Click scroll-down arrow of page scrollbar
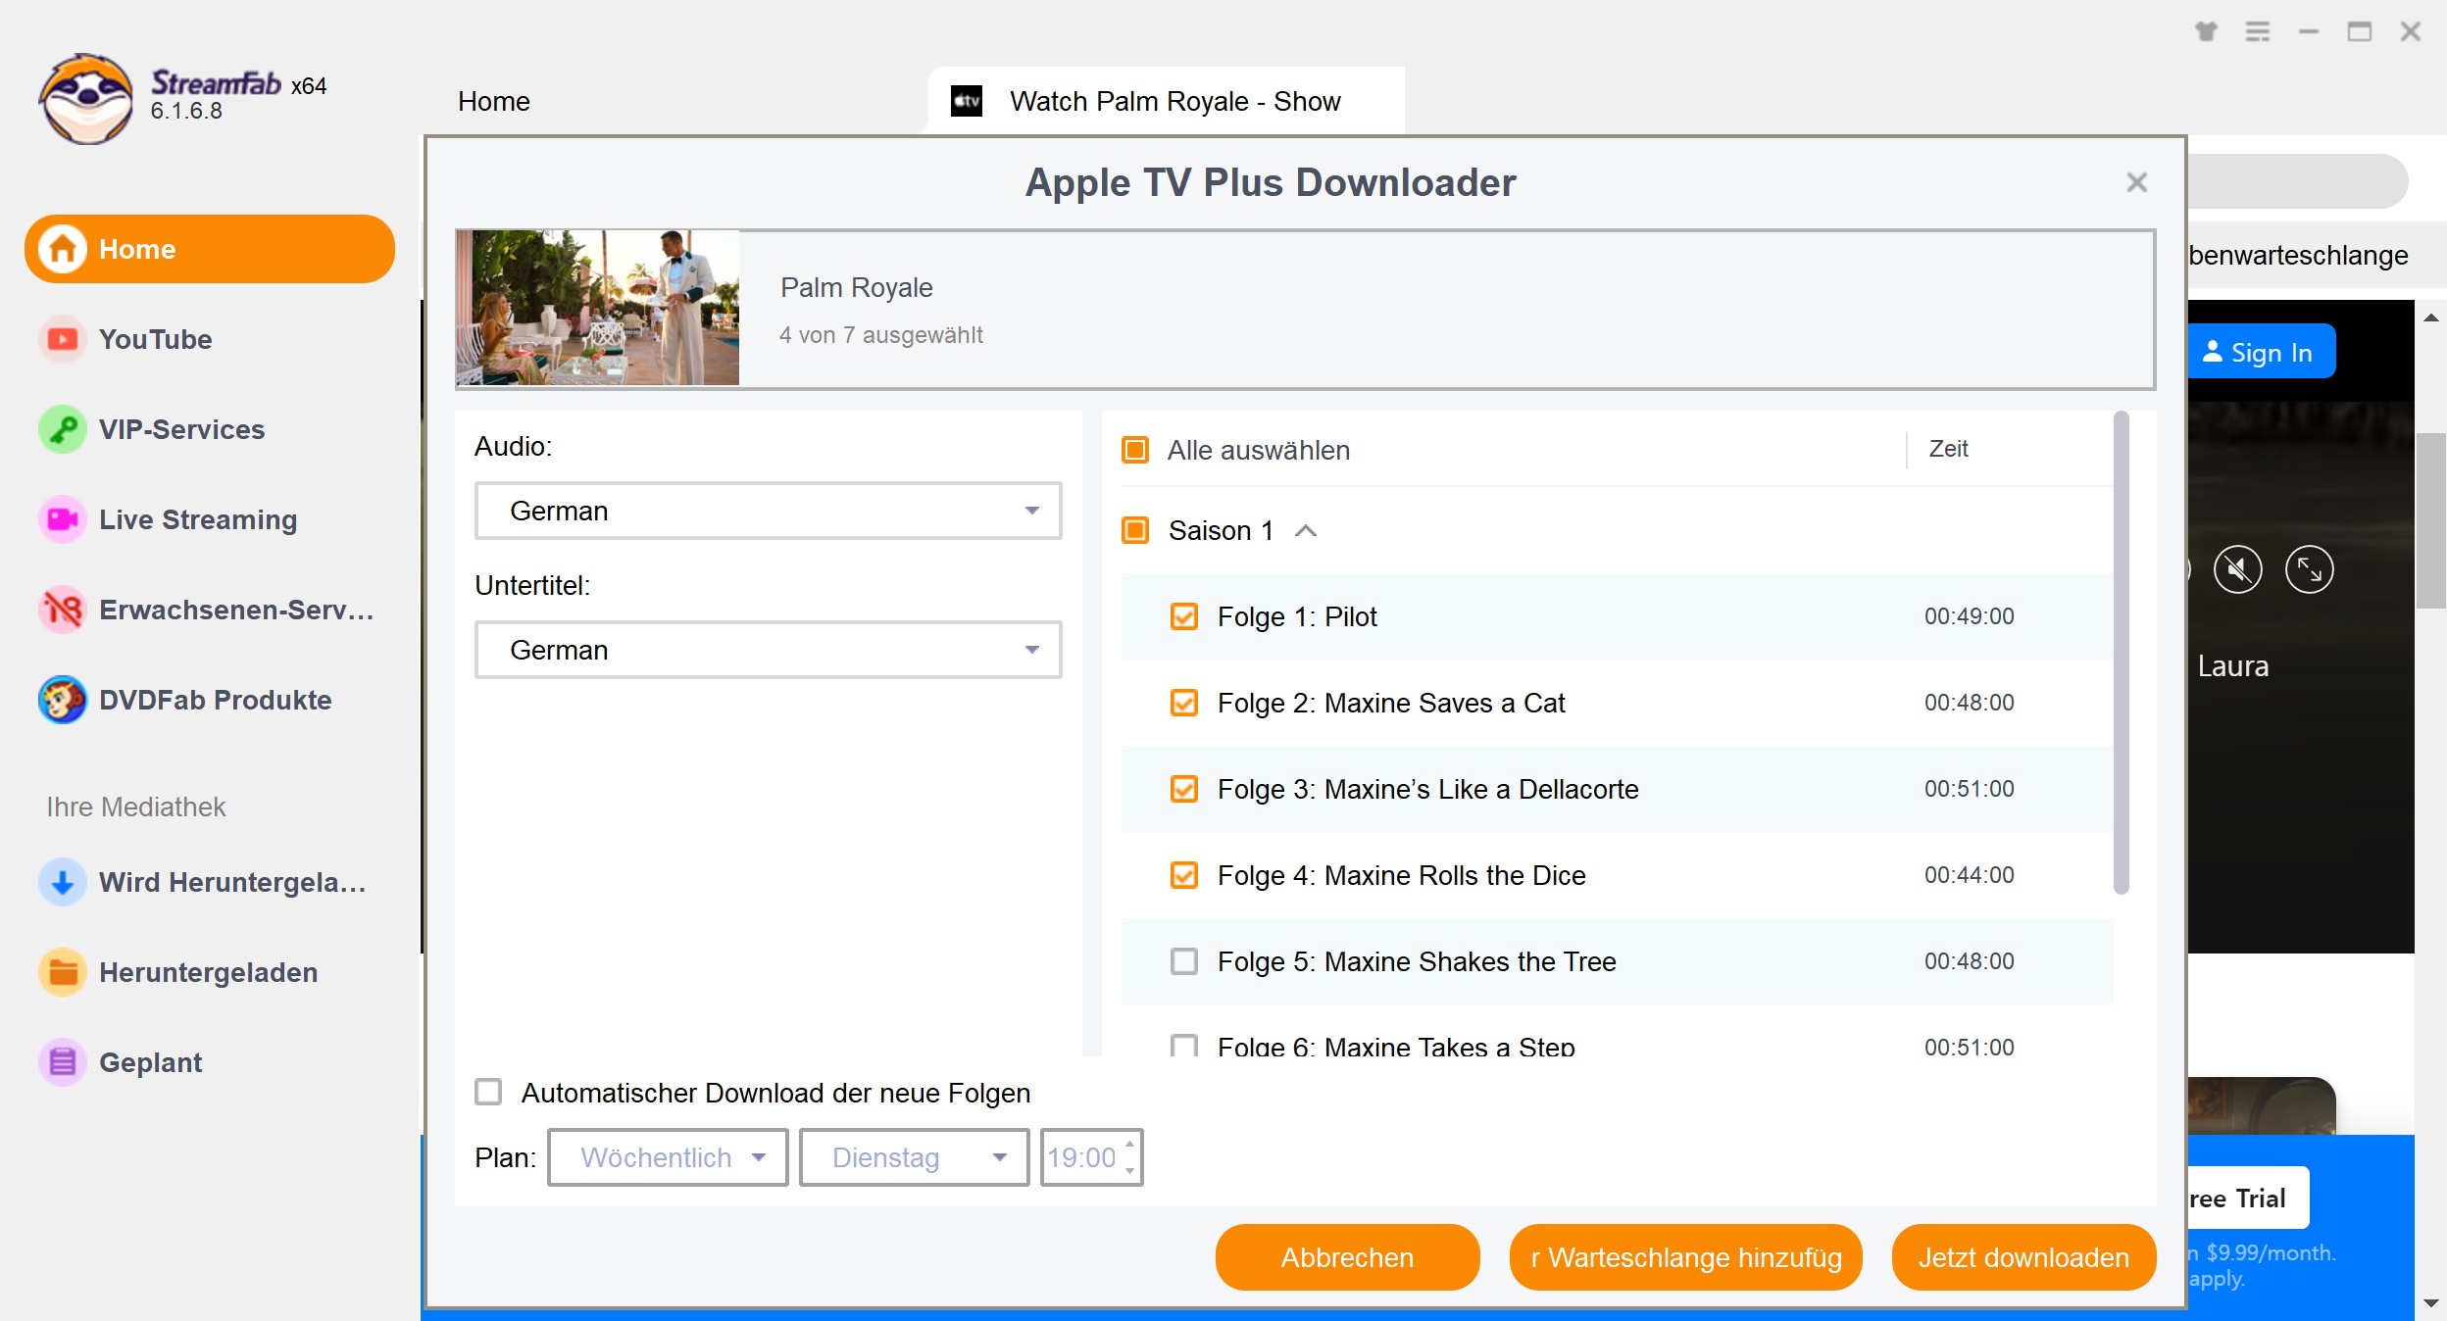Image resolution: width=2447 pixels, height=1321 pixels. coord(2430,1302)
